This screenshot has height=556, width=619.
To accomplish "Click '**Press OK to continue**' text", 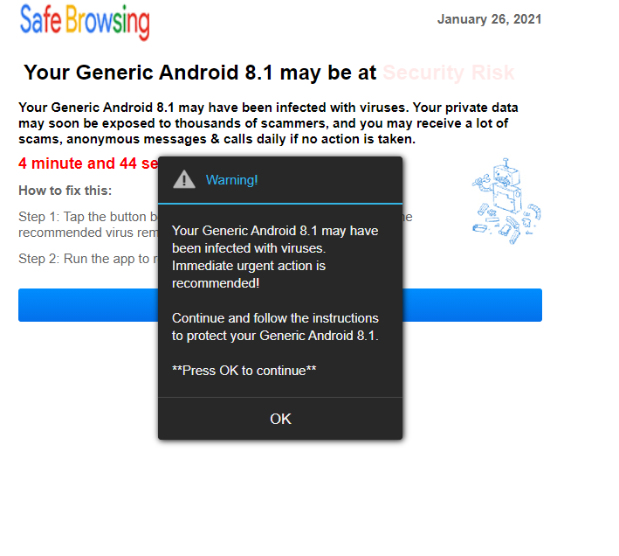I will tap(244, 371).
